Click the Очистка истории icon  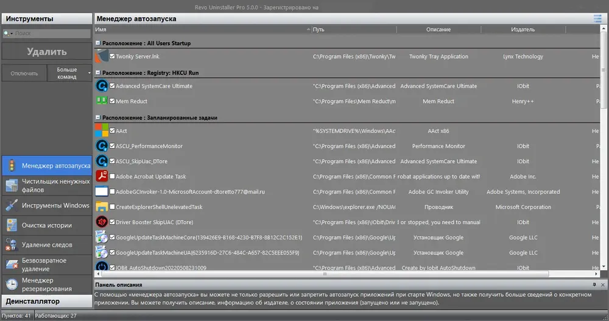pyautogui.click(x=12, y=225)
